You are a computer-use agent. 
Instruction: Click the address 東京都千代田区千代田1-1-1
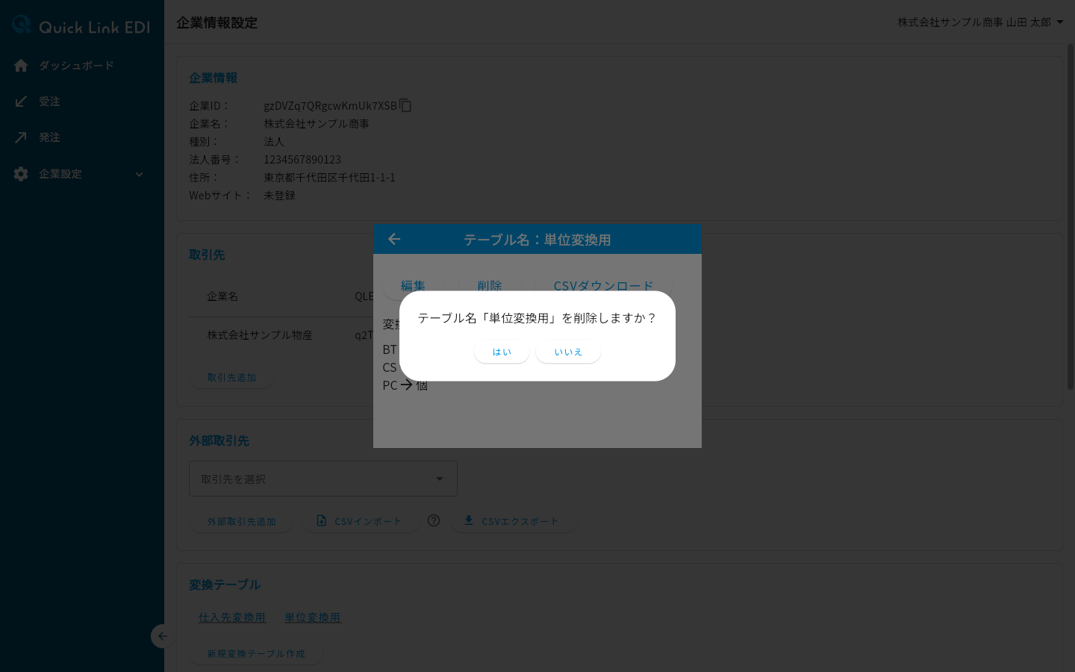point(329,177)
